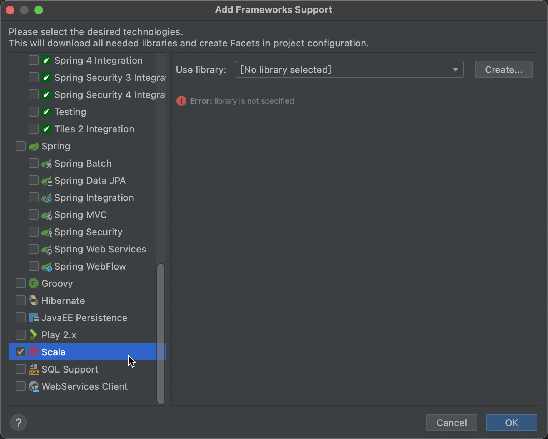
Task: Enable the Hibernate checkbox
Action: [x=21, y=301]
